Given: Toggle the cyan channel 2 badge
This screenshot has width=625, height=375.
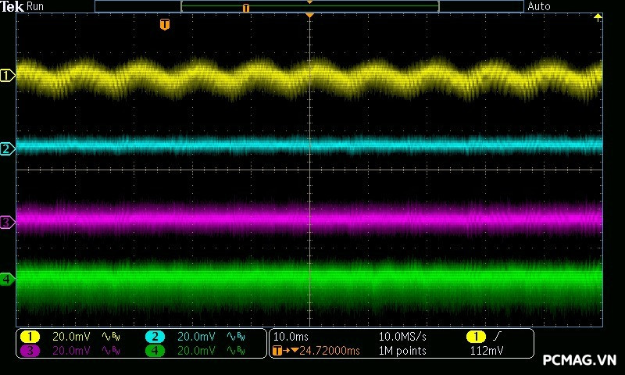Looking at the screenshot, I should pyautogui.click(x=155, y=337).
